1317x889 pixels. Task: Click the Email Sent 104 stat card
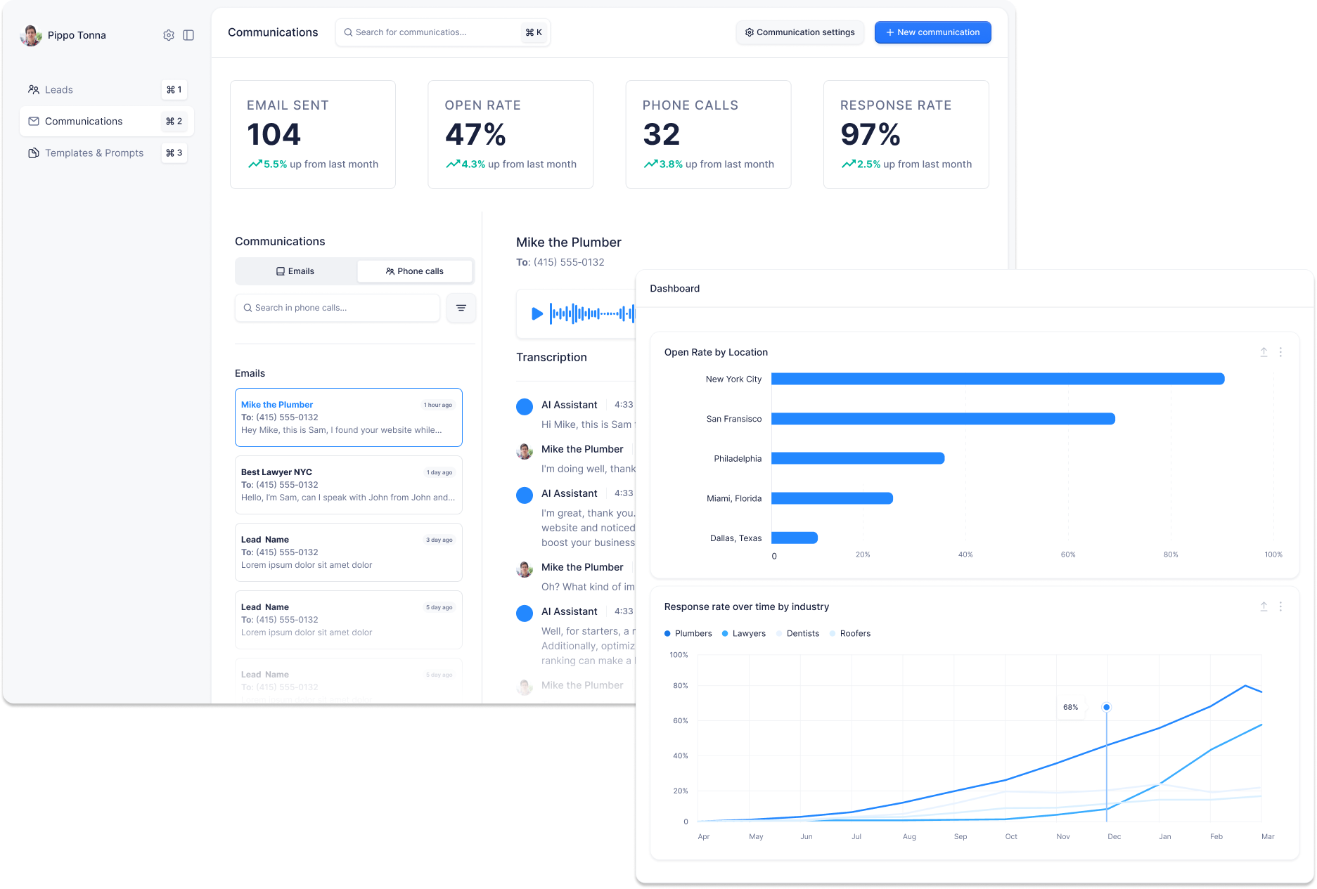313,134
